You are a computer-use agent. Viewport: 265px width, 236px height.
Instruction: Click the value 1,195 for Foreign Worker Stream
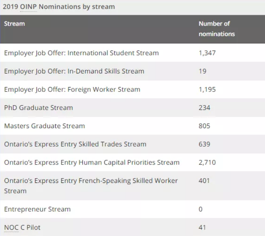207,89
